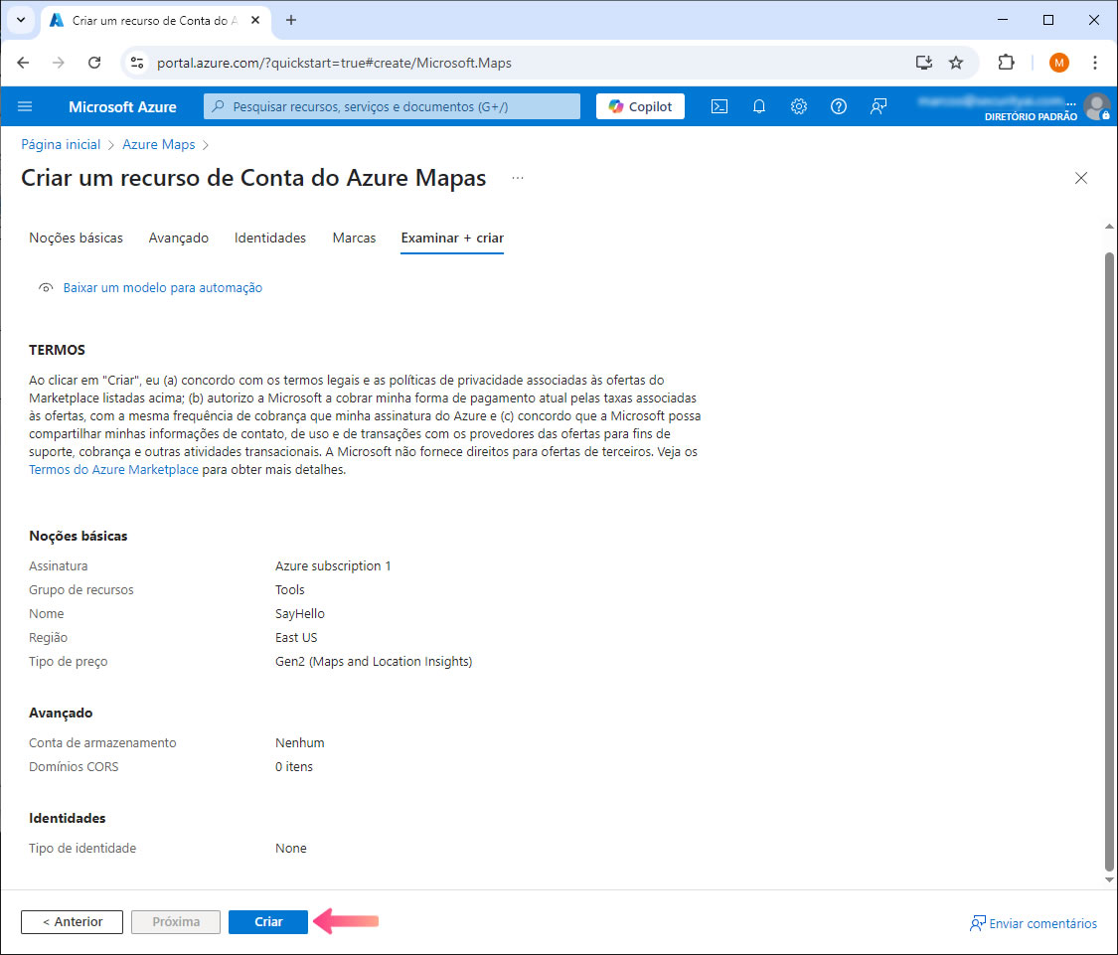Close the Criar um recurso blade
This screenshot has width=1118, height=955.
coord(1081,178)
